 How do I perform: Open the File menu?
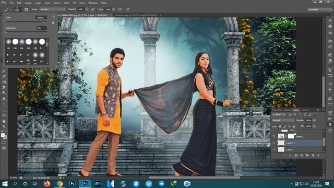pyautogui.click(x=11, y=3)
